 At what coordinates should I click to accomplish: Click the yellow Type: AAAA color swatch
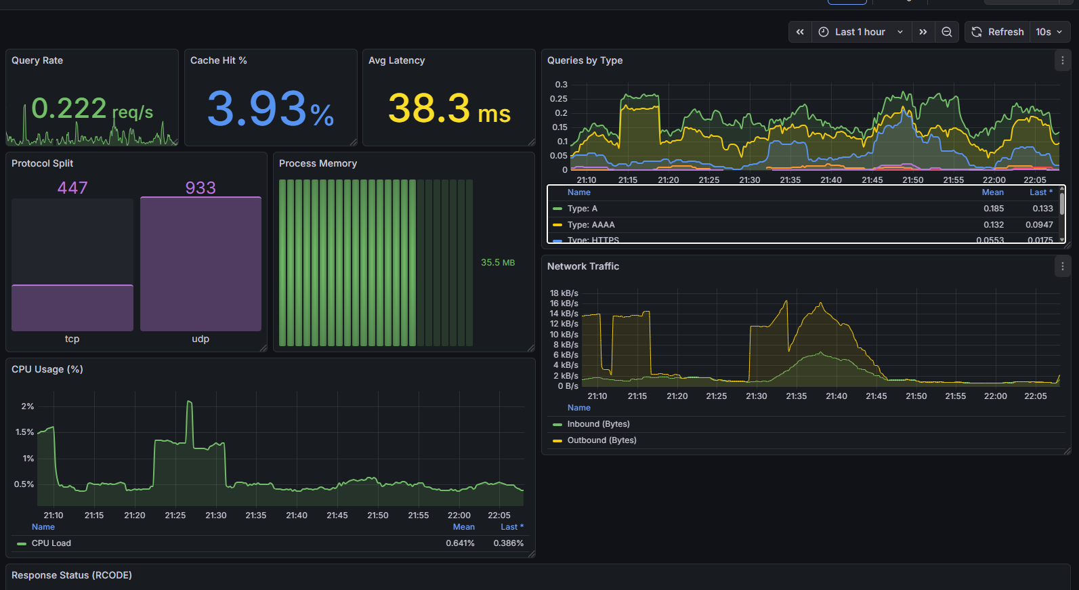coord(557,225)
